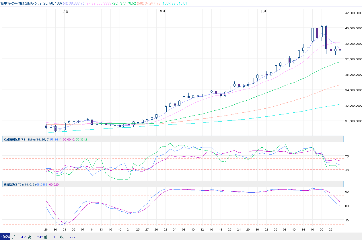
Task: Click the 42,000.0000 price axis label
Action: coord(353,13)
